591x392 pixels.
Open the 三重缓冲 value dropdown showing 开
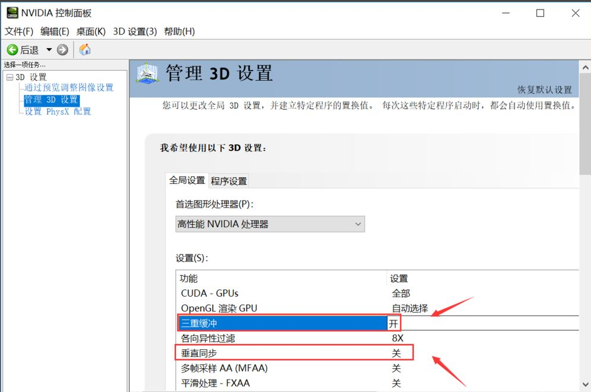point(483,323)
